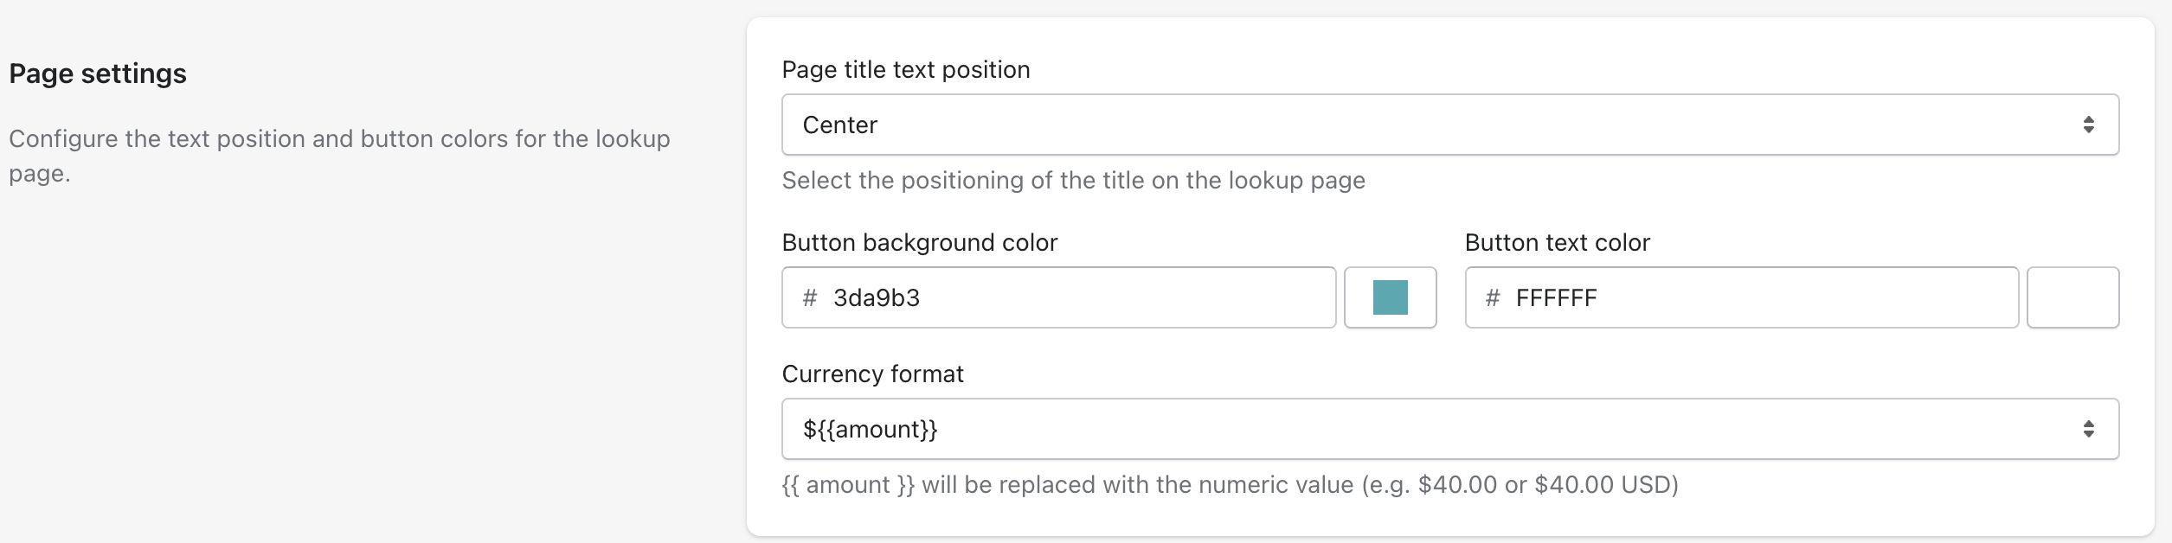Click the "Page title text position" label
The width and height of the screenshot is (2172, 543).
(905, 69)
